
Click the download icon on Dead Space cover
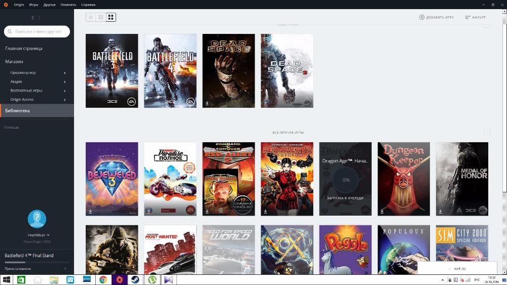pos(207,103)
